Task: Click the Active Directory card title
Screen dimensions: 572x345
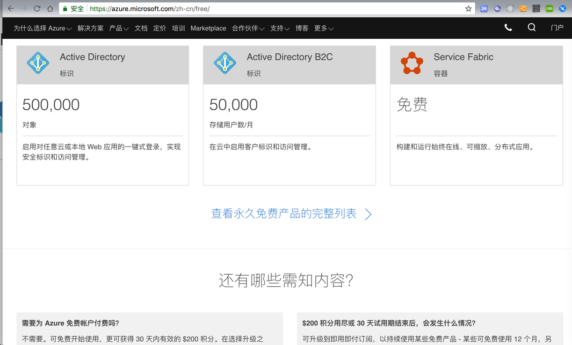Action: tap(92, 57)
